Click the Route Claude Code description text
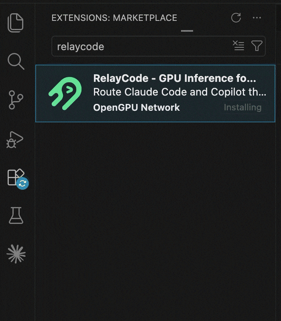This screenshot has height=321, width=281. point(179,92)
